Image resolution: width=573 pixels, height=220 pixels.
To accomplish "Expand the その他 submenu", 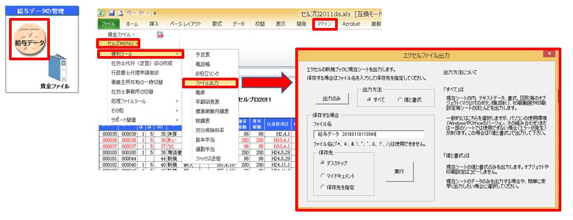I will pos(144,111).
